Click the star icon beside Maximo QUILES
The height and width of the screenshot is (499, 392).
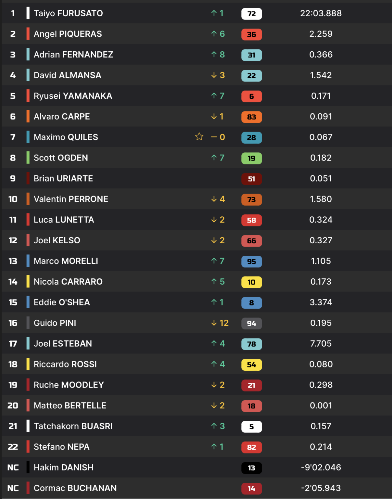[x=199, y=137]
